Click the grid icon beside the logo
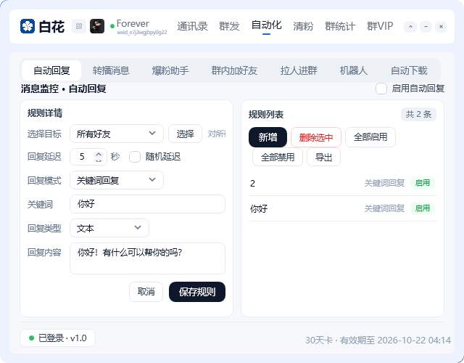Viewport: 464px width, 363px height. pyautogui.click(x=79, y=26)
